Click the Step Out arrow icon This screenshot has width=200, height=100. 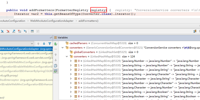[14, 31]
